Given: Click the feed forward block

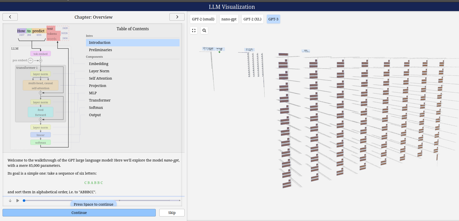Looking at the screenshot, I should (x=40, y=112).
